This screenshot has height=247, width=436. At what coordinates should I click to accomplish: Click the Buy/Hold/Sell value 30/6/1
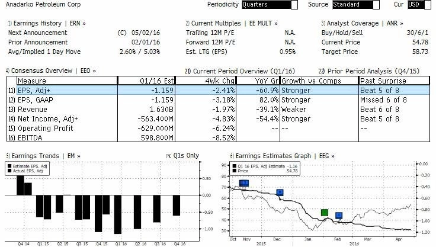pyautogui.click(x=418, y=33)
